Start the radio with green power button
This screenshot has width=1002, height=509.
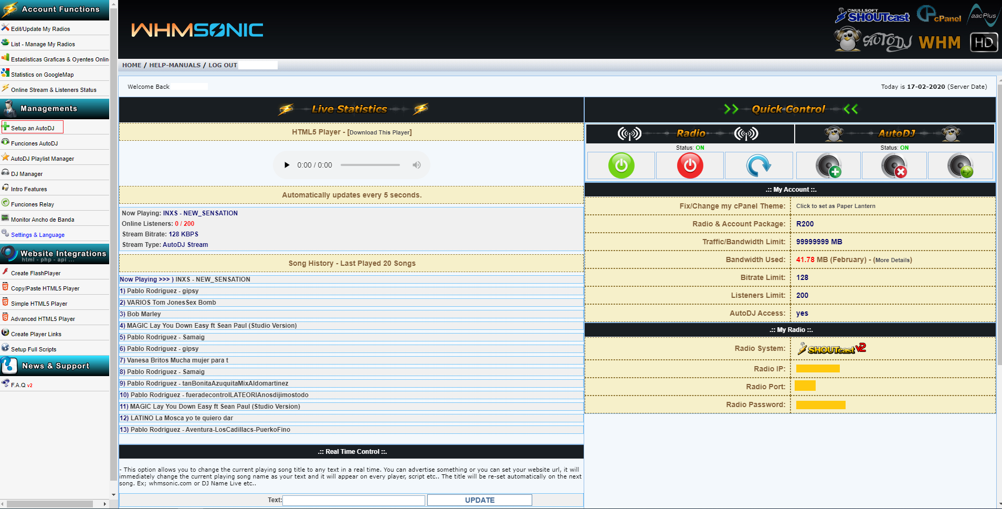point(621,165)
